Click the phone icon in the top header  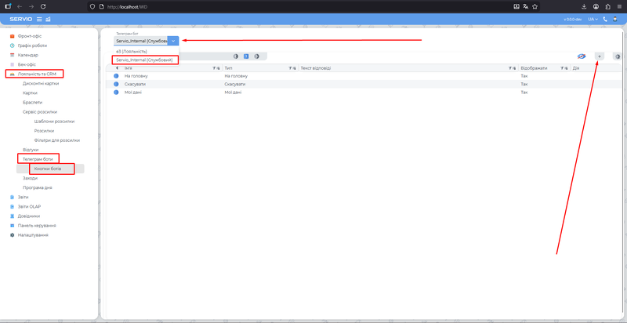coord(606,19)
